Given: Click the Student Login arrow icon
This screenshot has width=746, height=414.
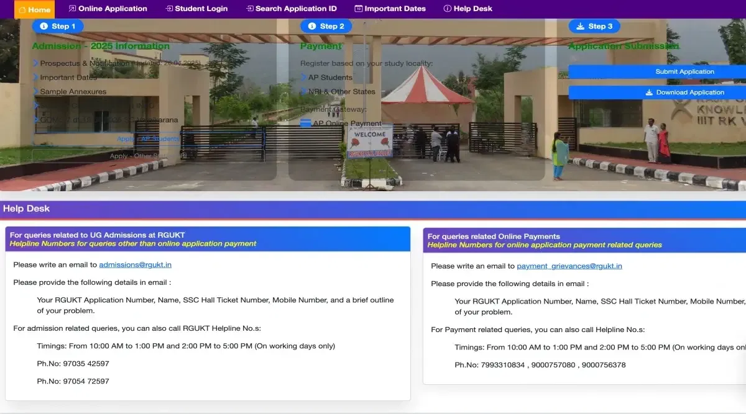Looking at the screenshot, I should (x=169, y=9).
